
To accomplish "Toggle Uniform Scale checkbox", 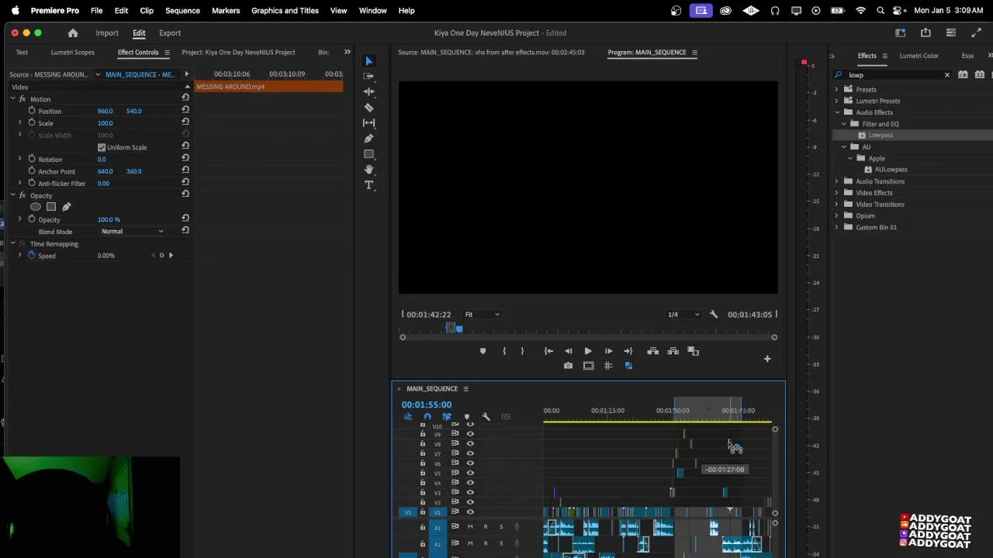I will 102,147.
